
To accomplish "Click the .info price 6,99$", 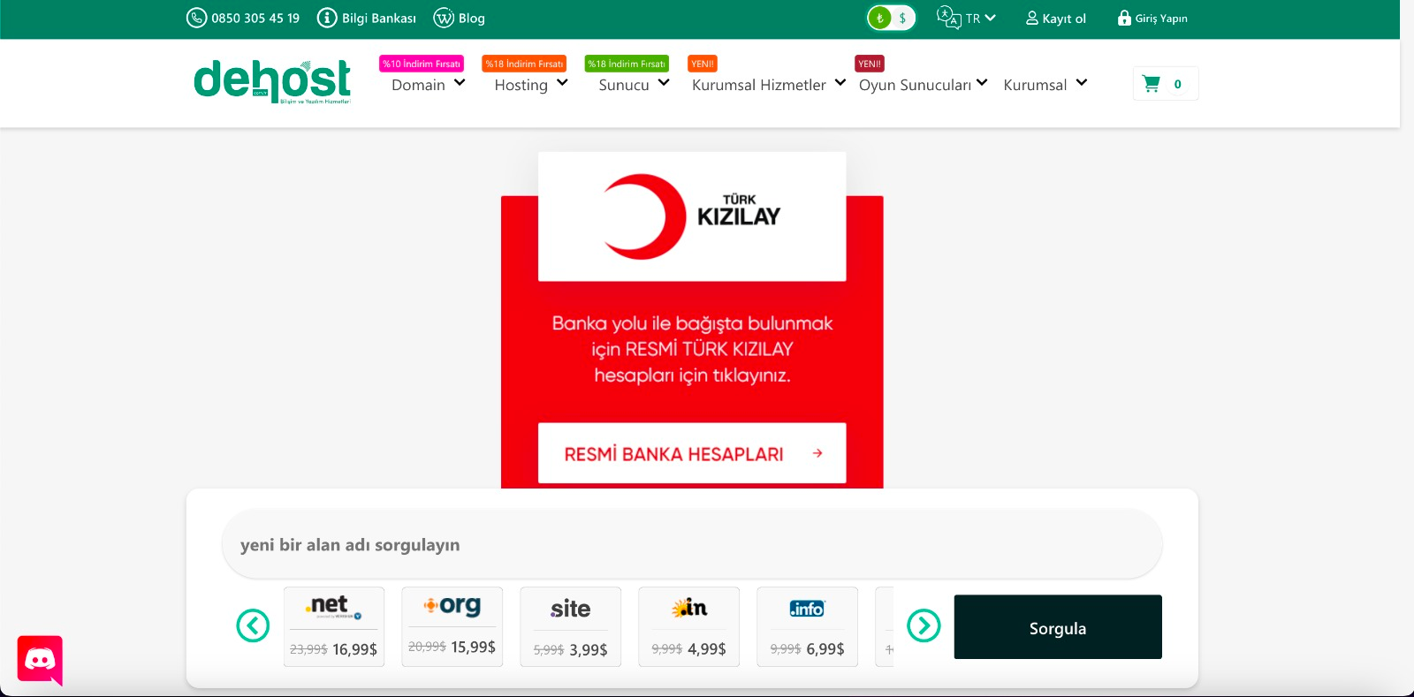I will click(x=825, y=649).
